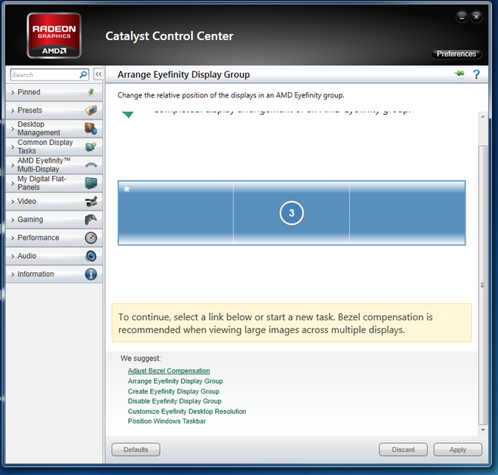498x475 pixels.
Task: Click the Performance gauge icon
Action: (x=91, y=237)
